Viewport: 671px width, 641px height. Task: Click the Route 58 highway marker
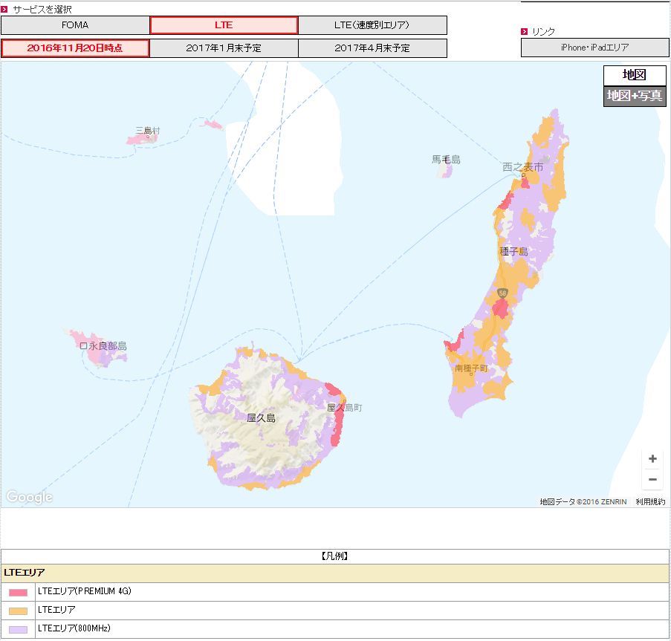click(x=503, y=293)
